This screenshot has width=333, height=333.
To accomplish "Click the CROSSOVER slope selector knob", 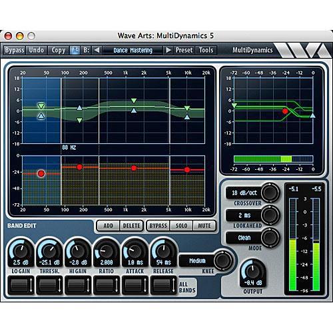I will (x=270, y=192).
